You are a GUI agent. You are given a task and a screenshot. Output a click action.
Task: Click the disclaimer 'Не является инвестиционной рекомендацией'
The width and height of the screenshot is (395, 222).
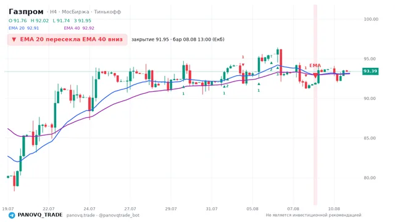314,215
